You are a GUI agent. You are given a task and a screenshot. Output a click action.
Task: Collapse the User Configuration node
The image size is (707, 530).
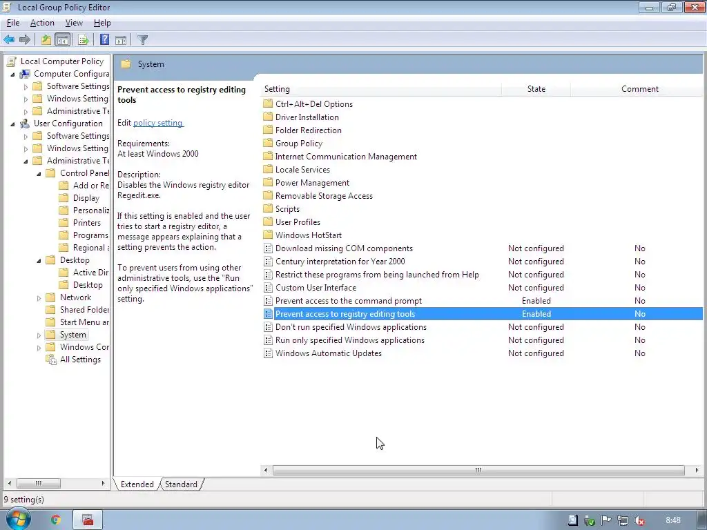(12, 124)
